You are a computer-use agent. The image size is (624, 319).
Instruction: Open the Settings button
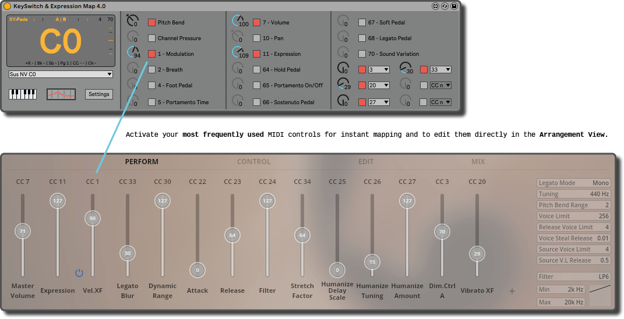pyautogui.click(x=98, y=94)
